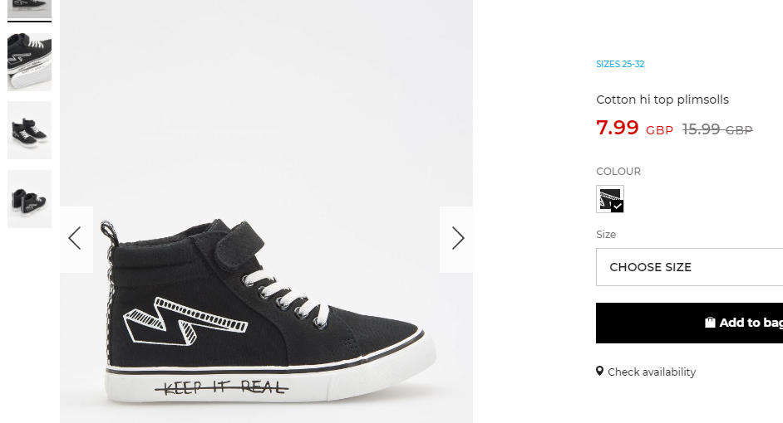Image resolution: width=783 pixels, height=423 pixels.
Task: Click the crossed-out 15.99 GBP price
Action: [x=717, y=129]
